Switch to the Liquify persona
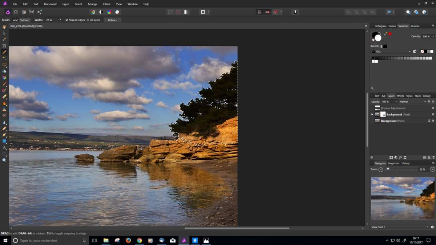This screenshot has width=436, height=245. point(16,12)
